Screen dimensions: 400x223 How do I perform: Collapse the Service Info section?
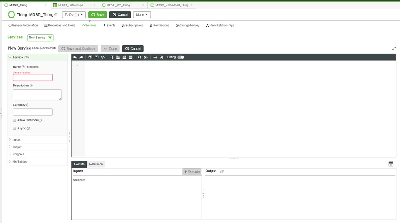pos(38,57)
